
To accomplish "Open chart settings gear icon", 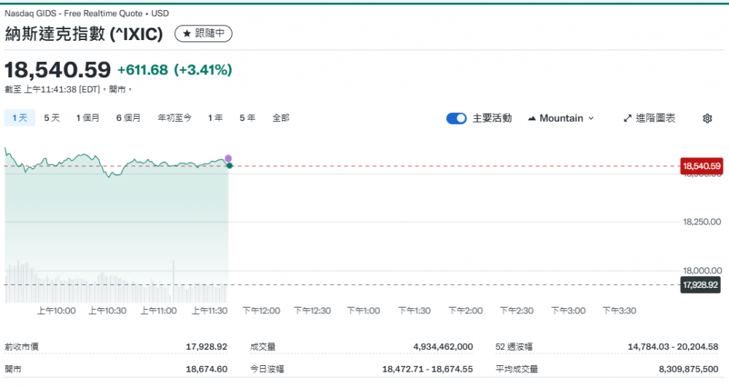I will point(706,118).
